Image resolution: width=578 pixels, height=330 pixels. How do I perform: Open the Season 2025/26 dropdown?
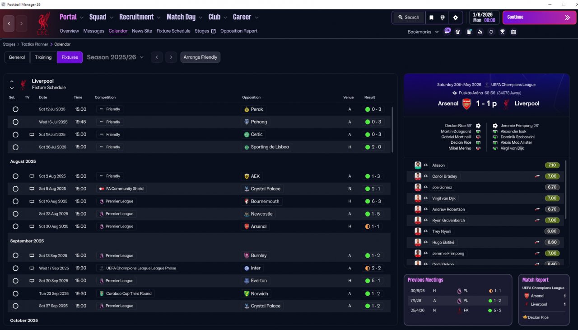[x=115, y=57]
